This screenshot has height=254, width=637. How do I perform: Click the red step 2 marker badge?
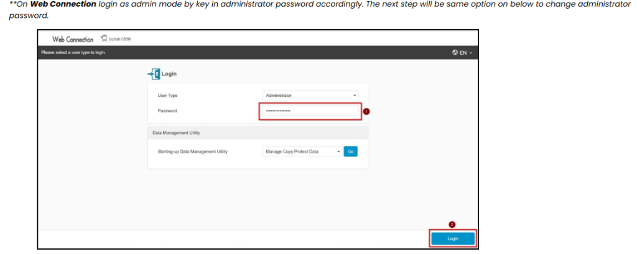452,224
